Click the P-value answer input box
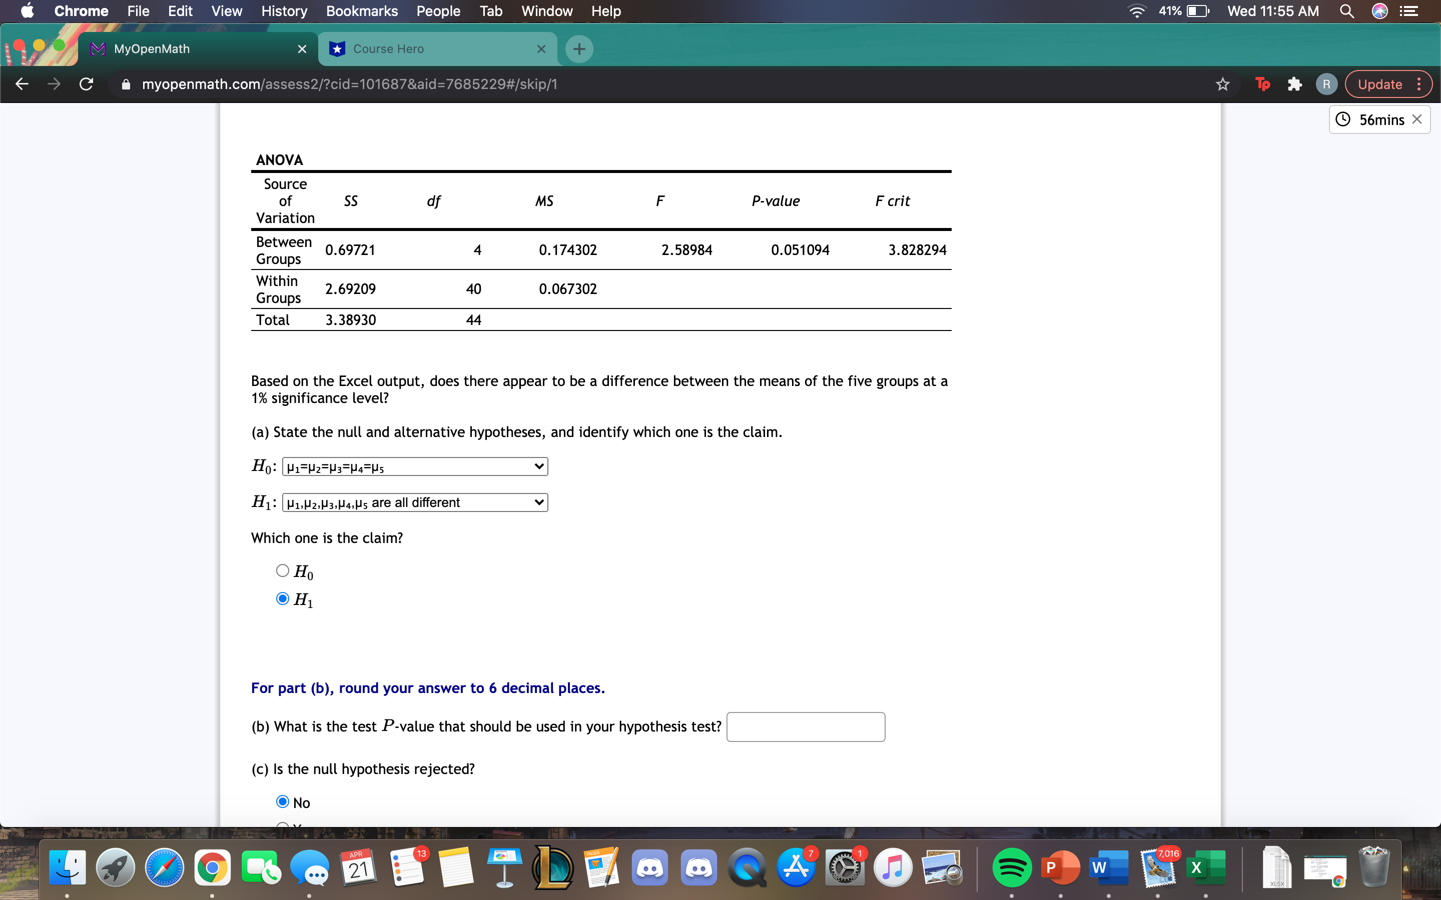 [x=805, y=726]
